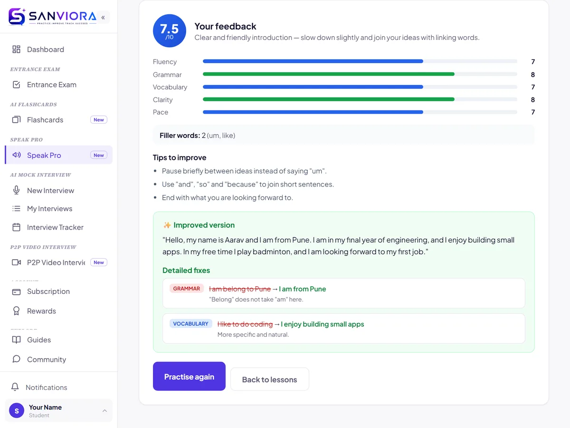Select the Speak Pro menu item
The width and height of the screenshot is (570, 428).
(x=58, y=155)
